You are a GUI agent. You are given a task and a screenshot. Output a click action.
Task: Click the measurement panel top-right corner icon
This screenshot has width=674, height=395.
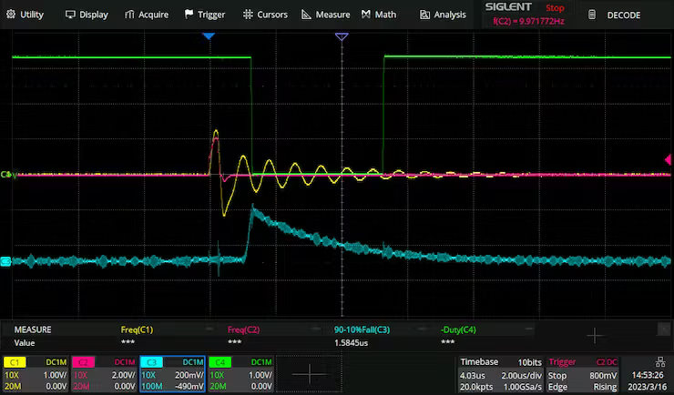663,329
